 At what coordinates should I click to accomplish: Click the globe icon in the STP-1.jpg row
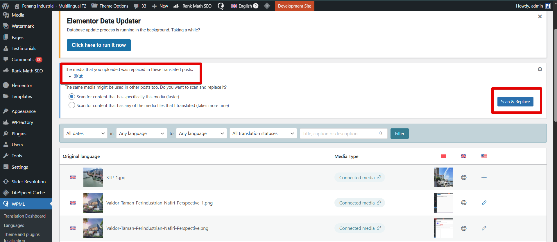464,177
